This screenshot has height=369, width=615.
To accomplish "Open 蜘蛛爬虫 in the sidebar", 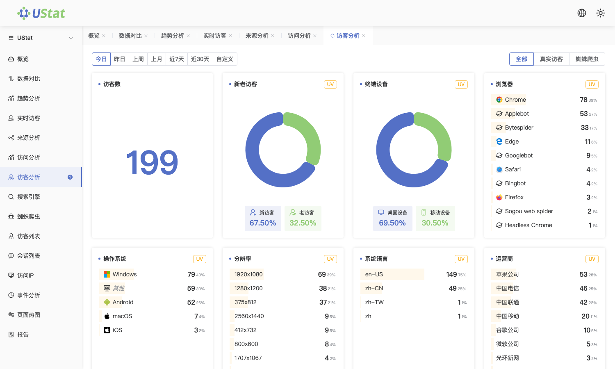I will pos(41,216).
